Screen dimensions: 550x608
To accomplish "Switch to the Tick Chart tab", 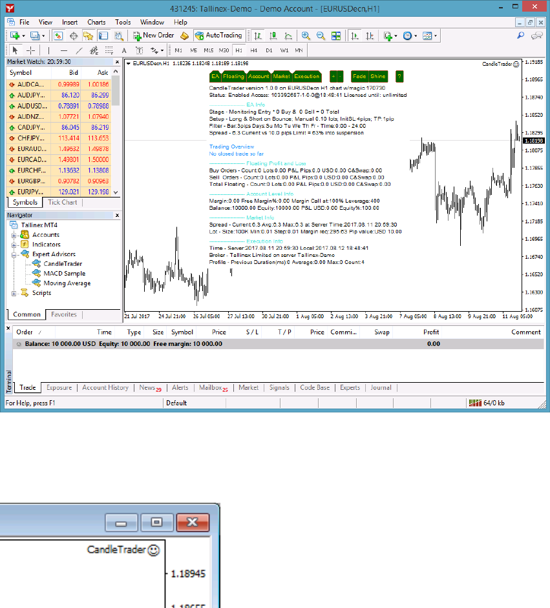I will 62,203.
